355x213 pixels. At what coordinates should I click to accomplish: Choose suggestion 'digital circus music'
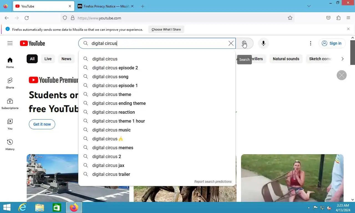coord(157,130)
